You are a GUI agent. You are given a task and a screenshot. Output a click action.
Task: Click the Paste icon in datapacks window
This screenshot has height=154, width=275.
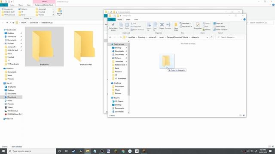[x=127, y=26]
